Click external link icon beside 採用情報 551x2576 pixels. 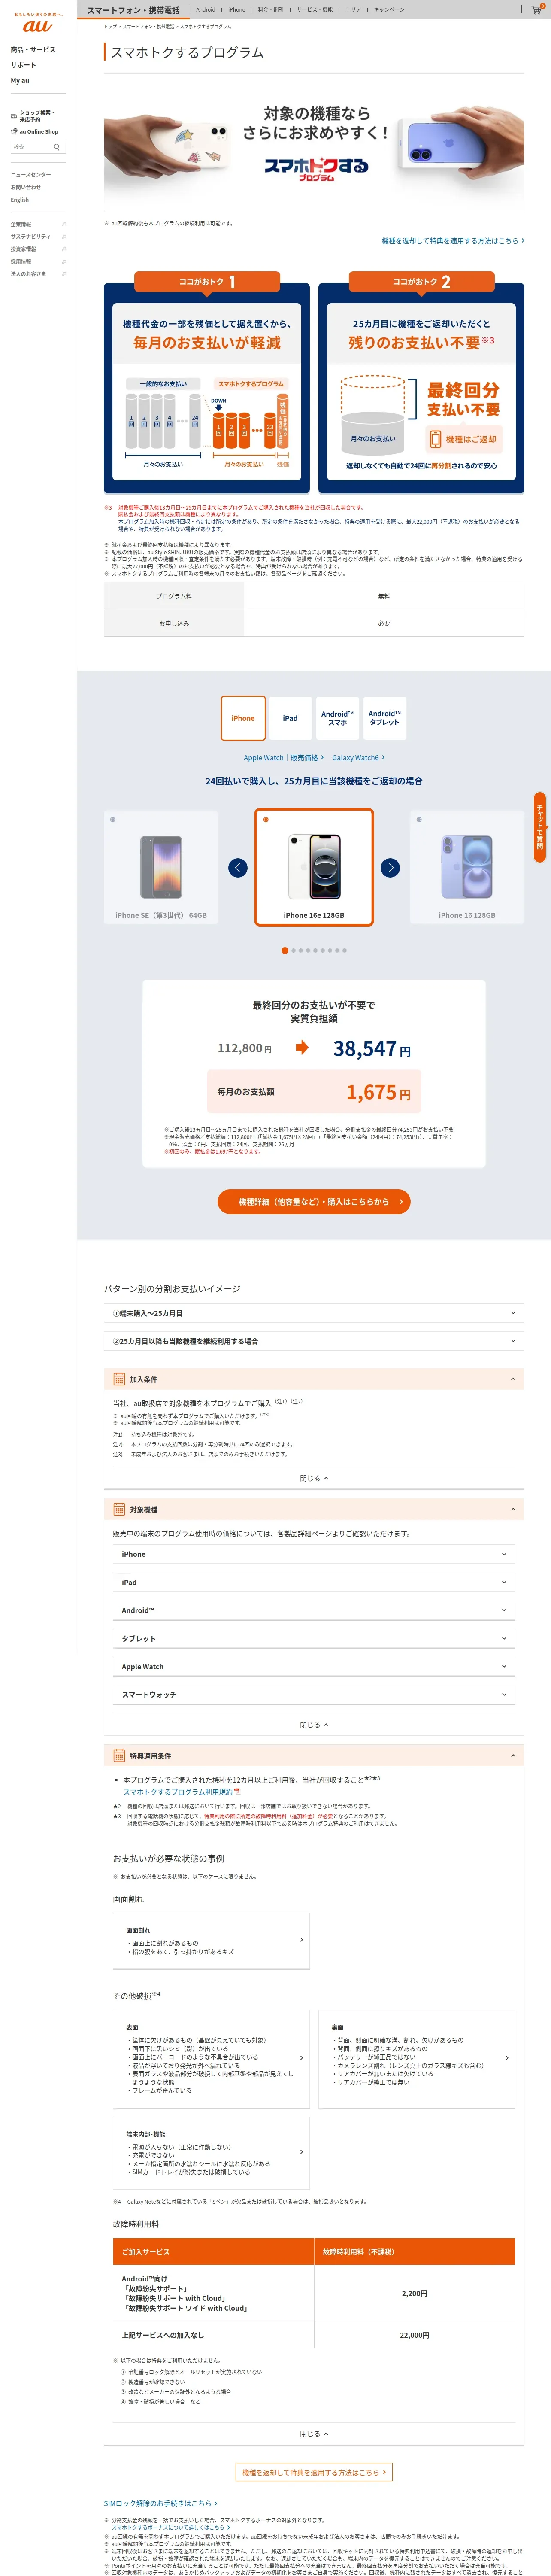pos(64,261)
